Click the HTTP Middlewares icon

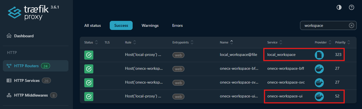tap(9, 95)
